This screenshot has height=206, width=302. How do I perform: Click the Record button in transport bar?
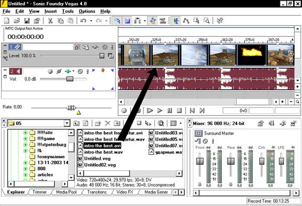click(x=124, y=111)
